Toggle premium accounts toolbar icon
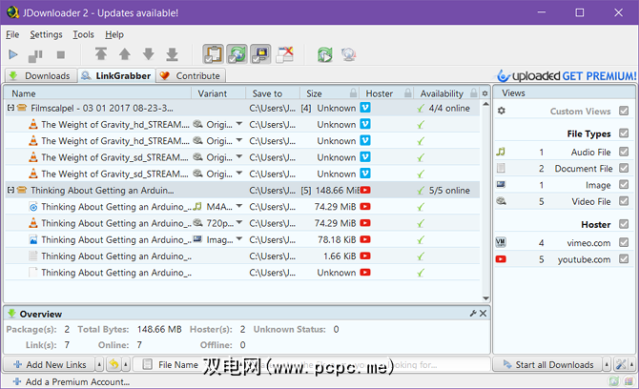Screen dimensions: 639x389 (260, 54)
